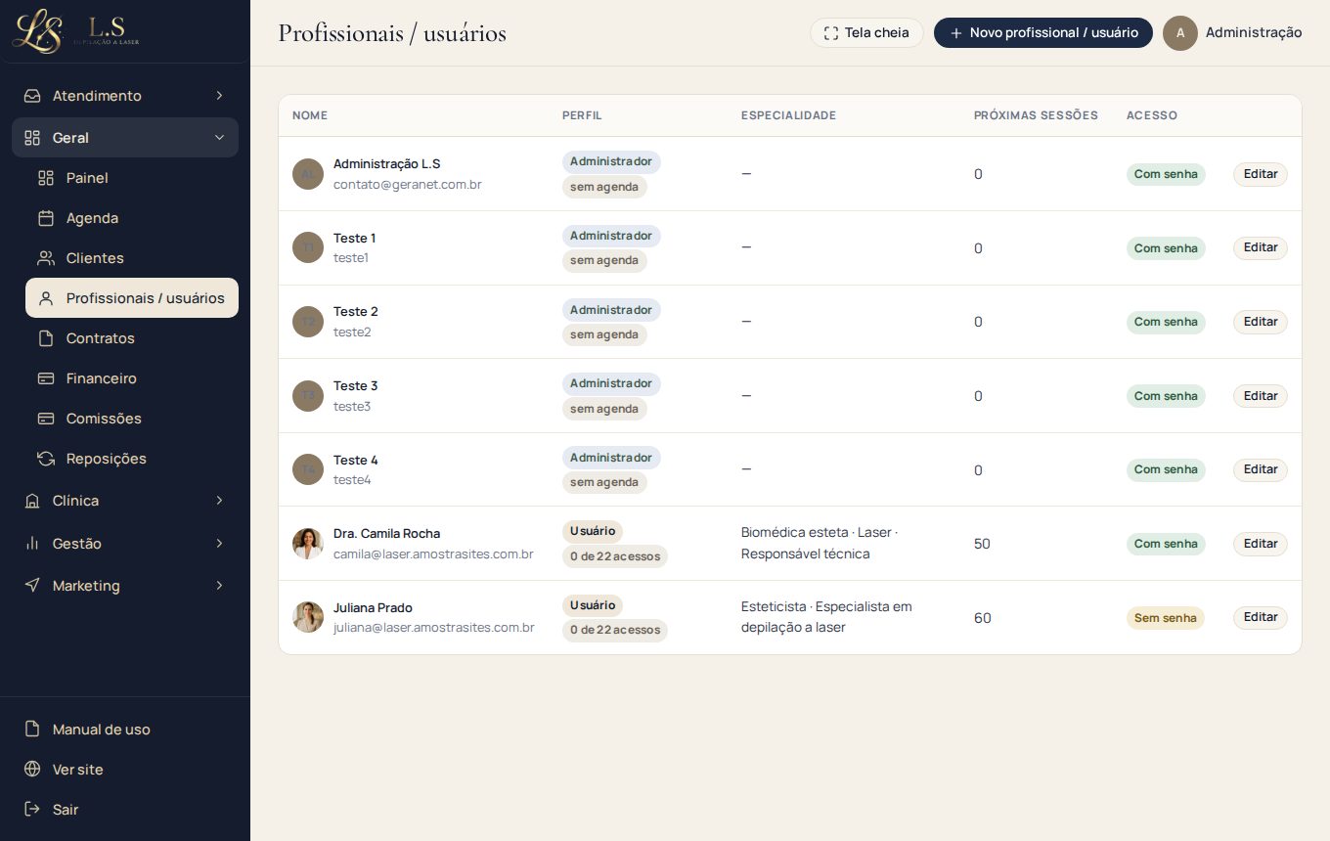Open the Administração account avatar
The width and height of the screenshot is (1330, 841).
pos(1180,33)
